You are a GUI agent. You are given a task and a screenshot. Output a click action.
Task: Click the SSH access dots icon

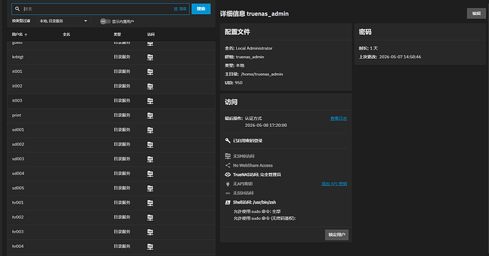(x=227, y=194)
